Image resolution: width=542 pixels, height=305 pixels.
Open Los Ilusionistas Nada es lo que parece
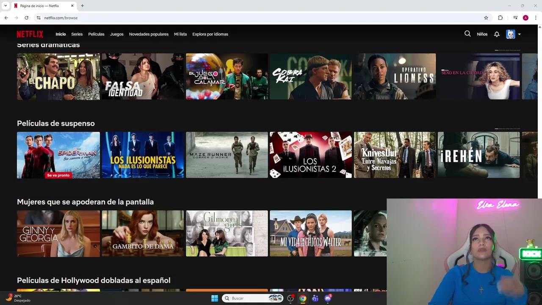(x=143, y=155)
